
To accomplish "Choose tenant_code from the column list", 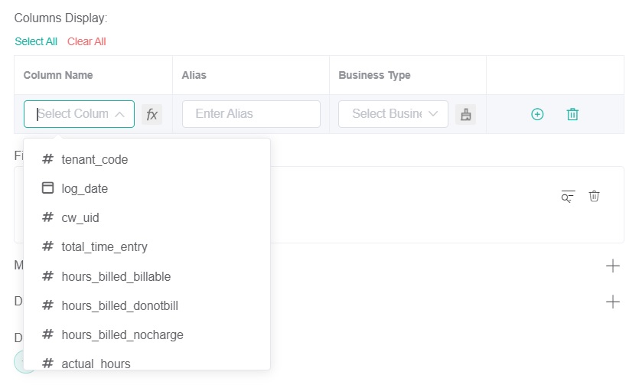I will click(94, 159).
